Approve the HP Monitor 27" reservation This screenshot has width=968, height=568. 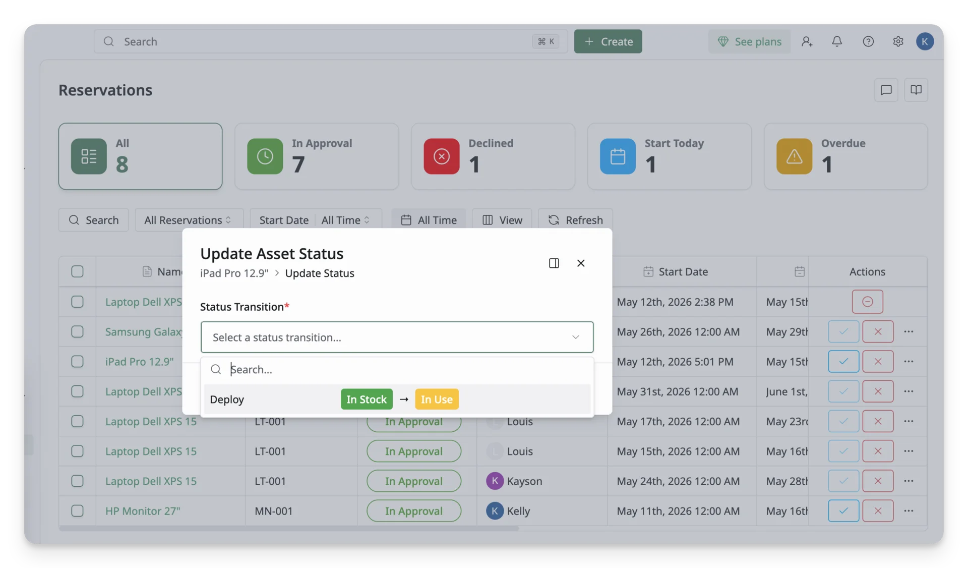843,510
